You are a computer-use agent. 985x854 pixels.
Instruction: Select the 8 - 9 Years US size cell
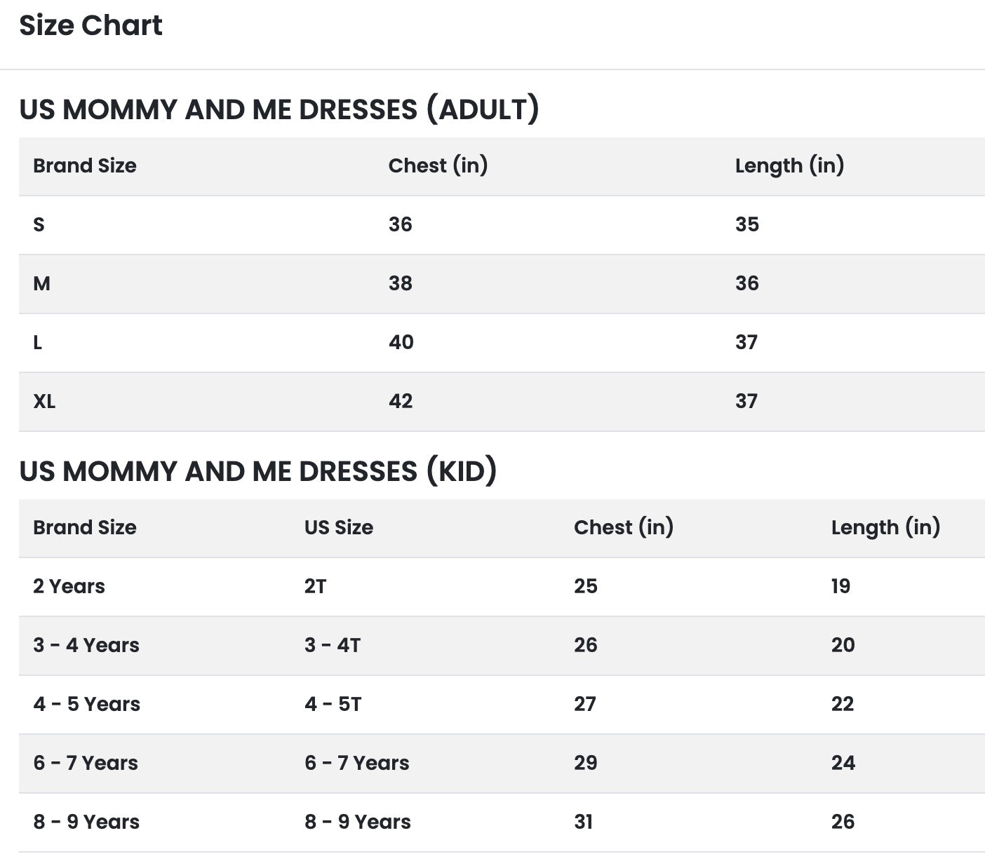[x=358, y=822]
